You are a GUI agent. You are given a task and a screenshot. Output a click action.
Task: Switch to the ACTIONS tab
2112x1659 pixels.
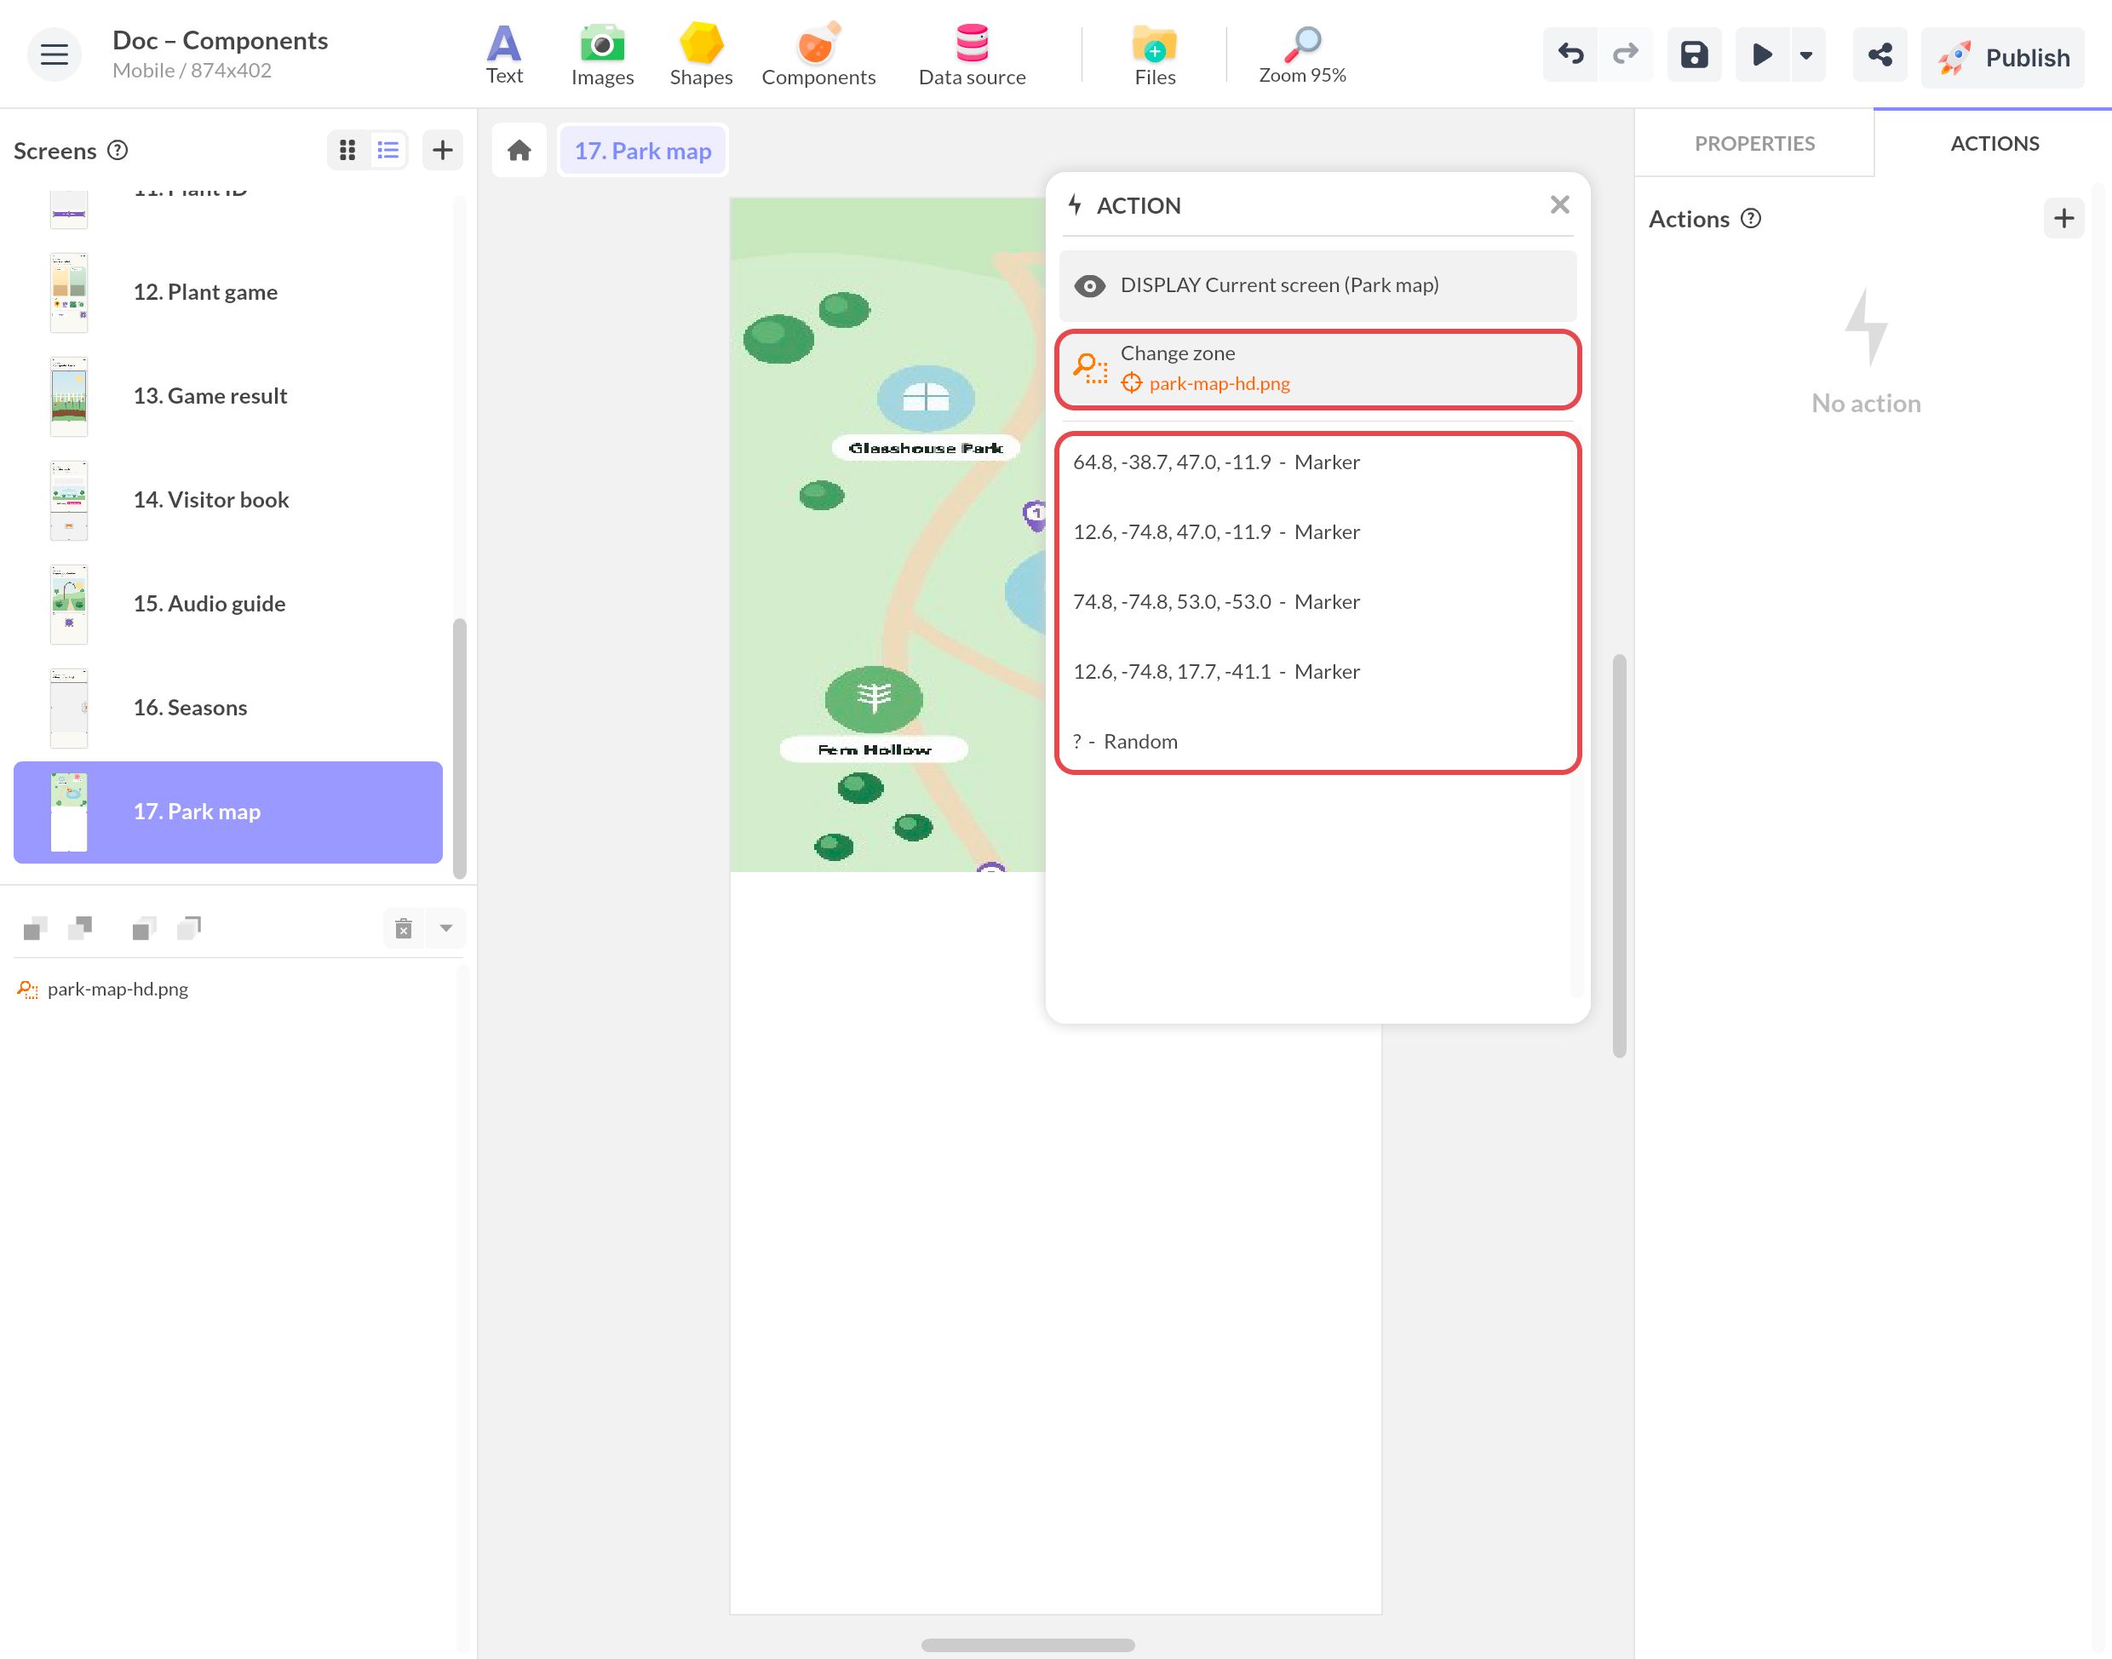point(1994,144)
